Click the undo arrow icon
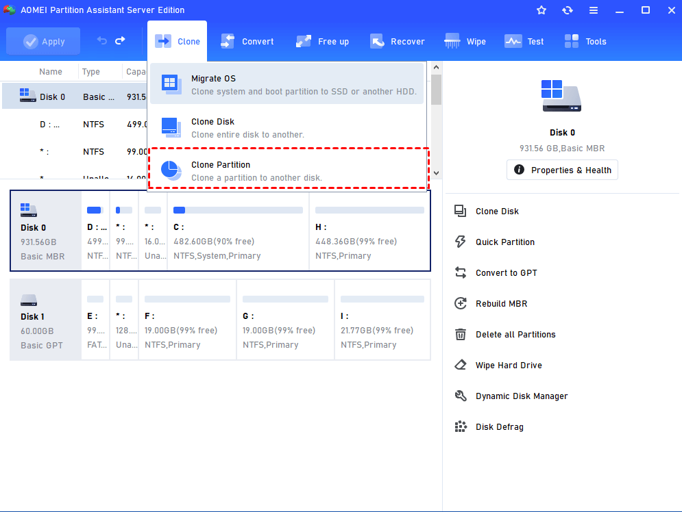Viewport: 682px width, 512px height. point(101,41)
